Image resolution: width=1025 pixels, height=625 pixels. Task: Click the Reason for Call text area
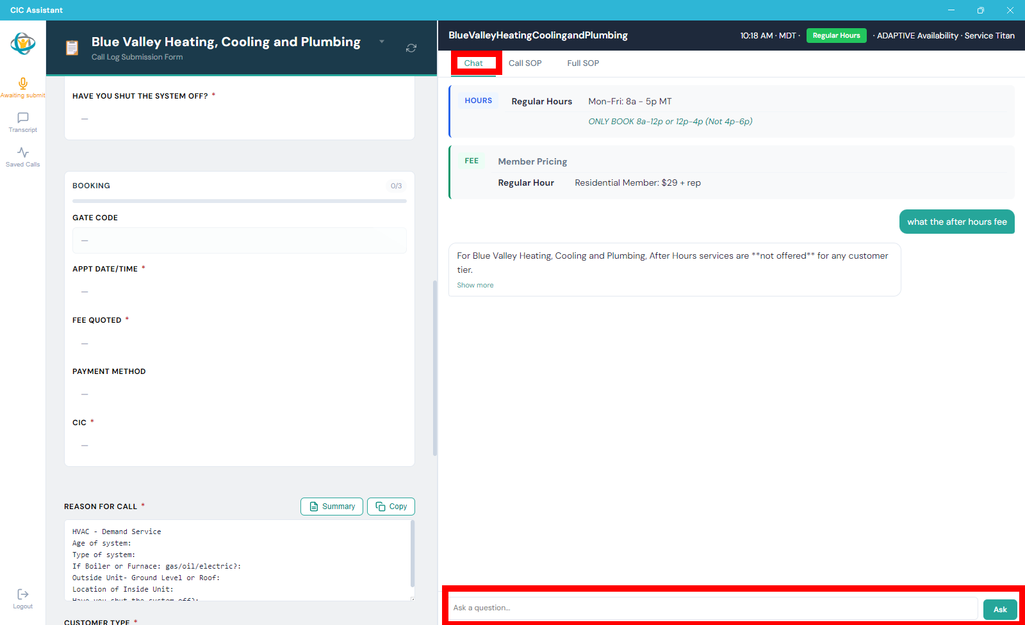click(237, 560)
